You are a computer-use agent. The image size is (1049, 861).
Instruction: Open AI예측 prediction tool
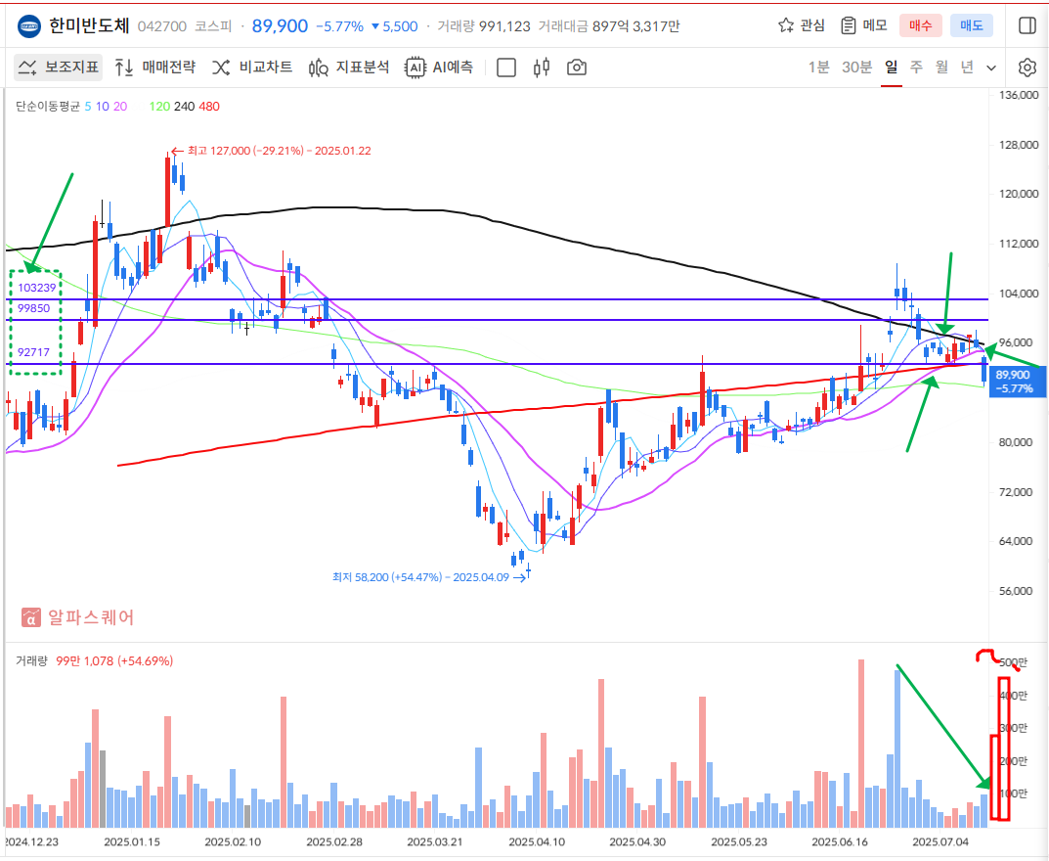click(439, 67)
